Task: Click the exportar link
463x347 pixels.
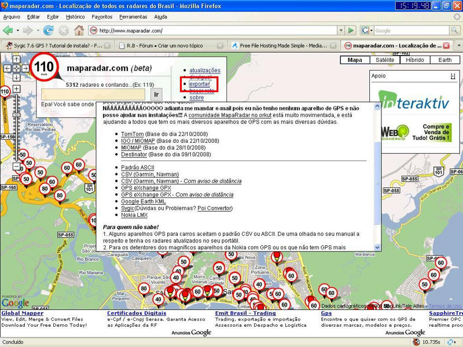Action: 200,84
